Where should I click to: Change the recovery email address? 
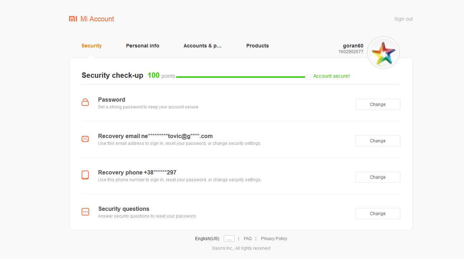coord(377,141)
